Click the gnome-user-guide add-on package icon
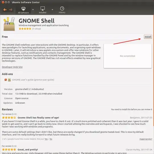Viewport: 154px width, 154px height. pyautogui.click(x=9, y=80)
